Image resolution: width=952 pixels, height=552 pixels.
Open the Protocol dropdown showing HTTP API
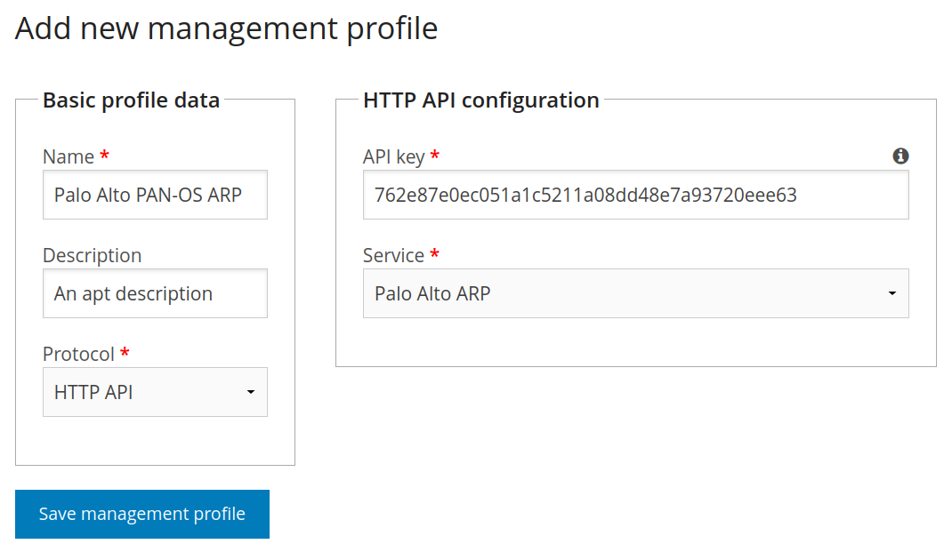[155, 392]
